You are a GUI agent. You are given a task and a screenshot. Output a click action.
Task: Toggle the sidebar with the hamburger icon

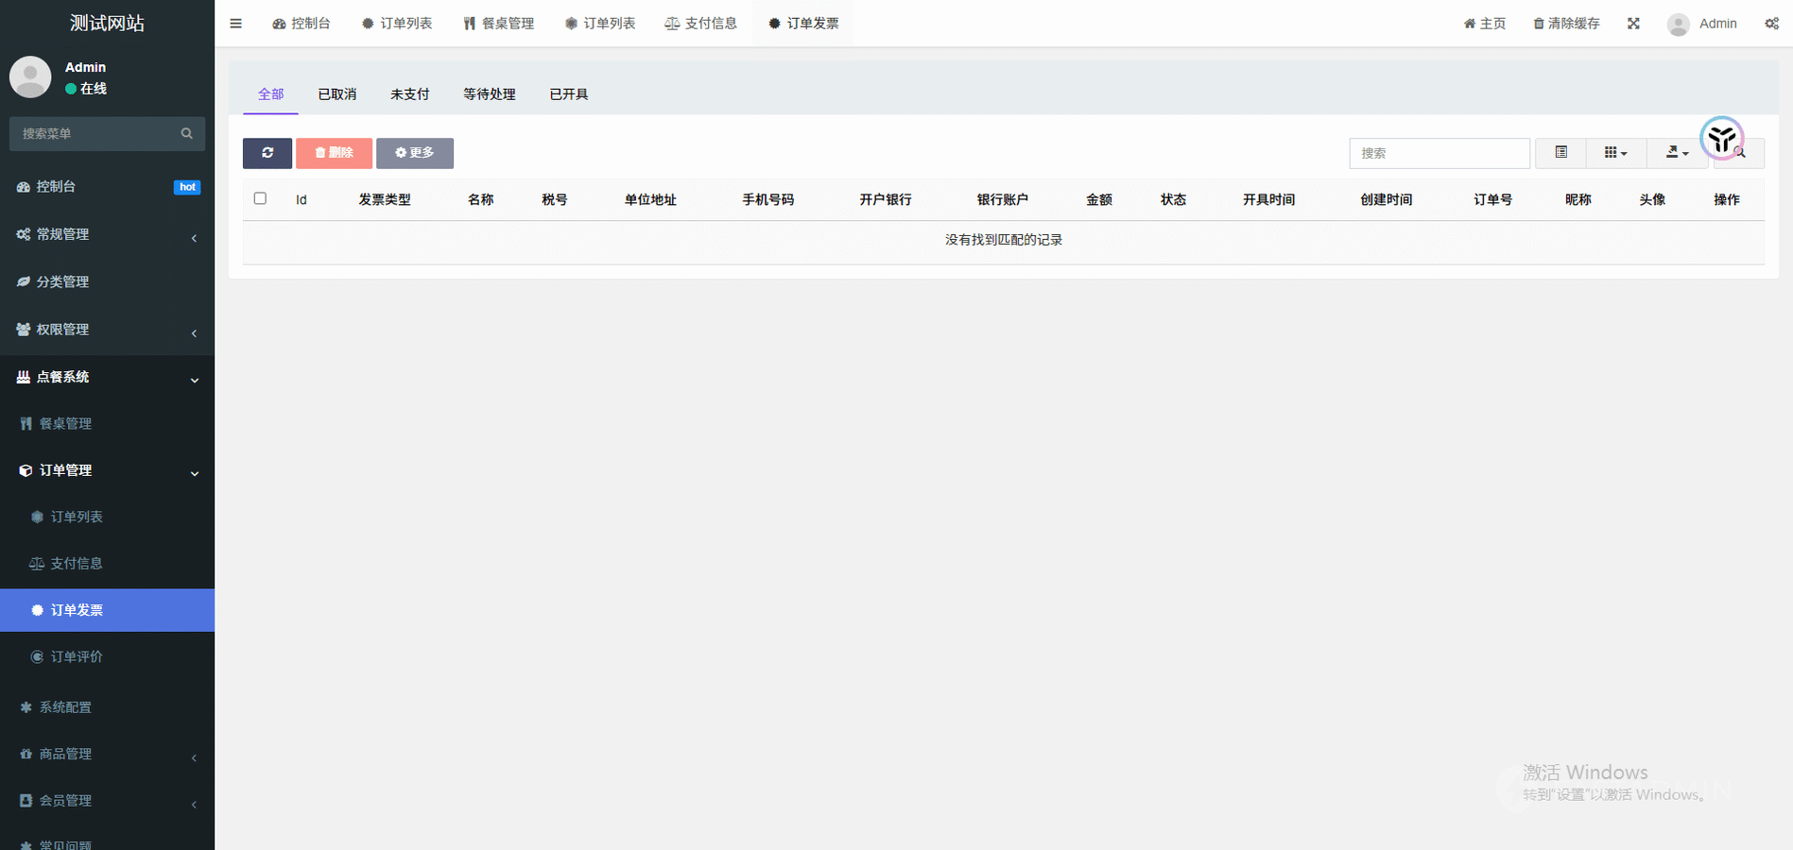[235, 24]
